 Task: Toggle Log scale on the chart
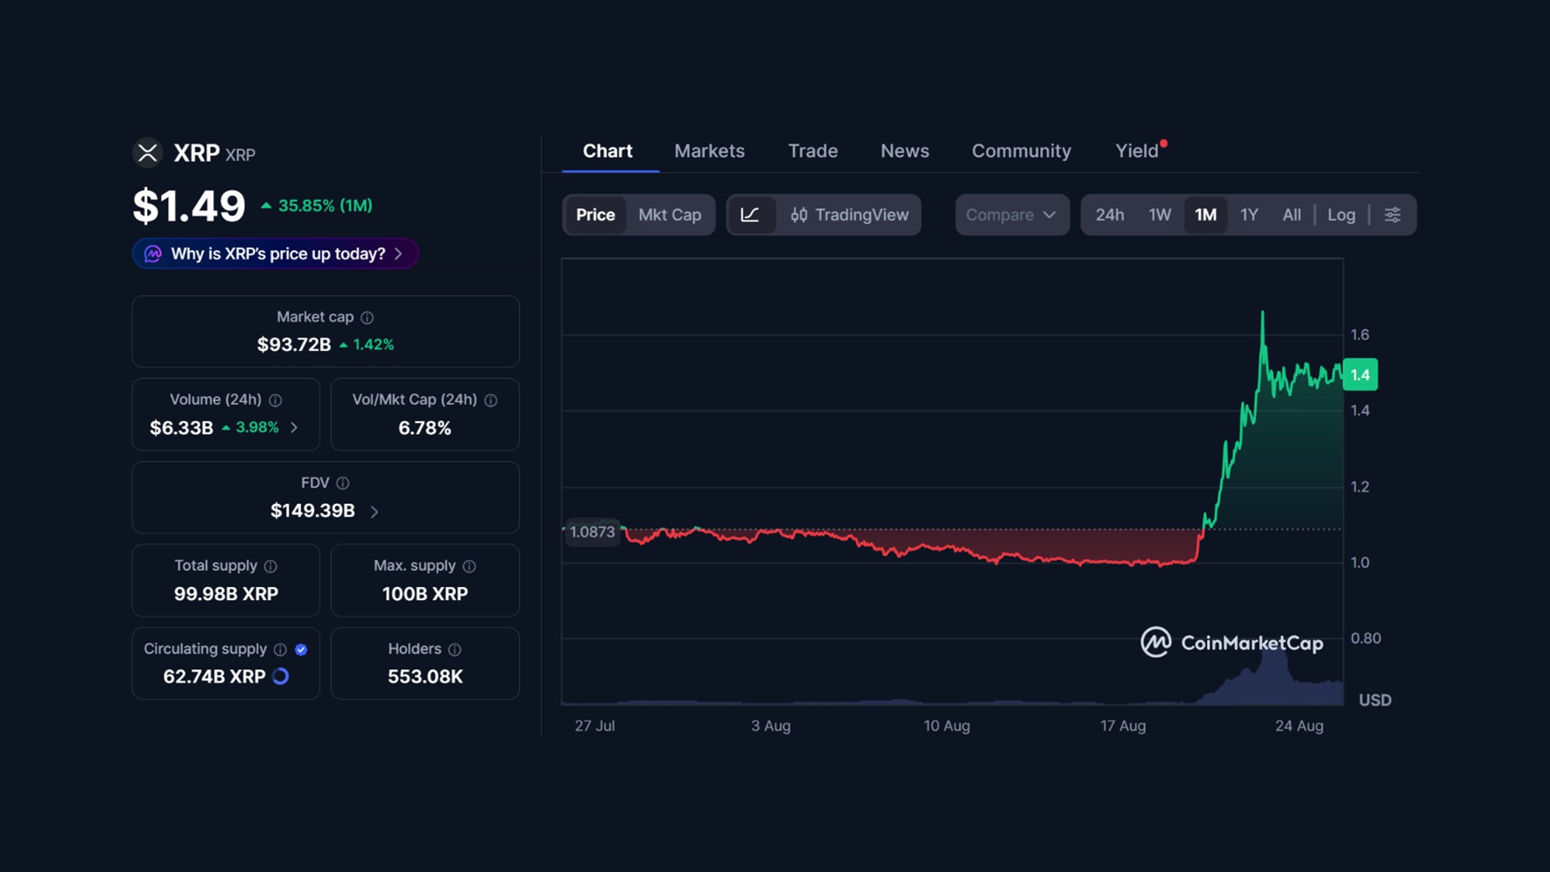1342,215
